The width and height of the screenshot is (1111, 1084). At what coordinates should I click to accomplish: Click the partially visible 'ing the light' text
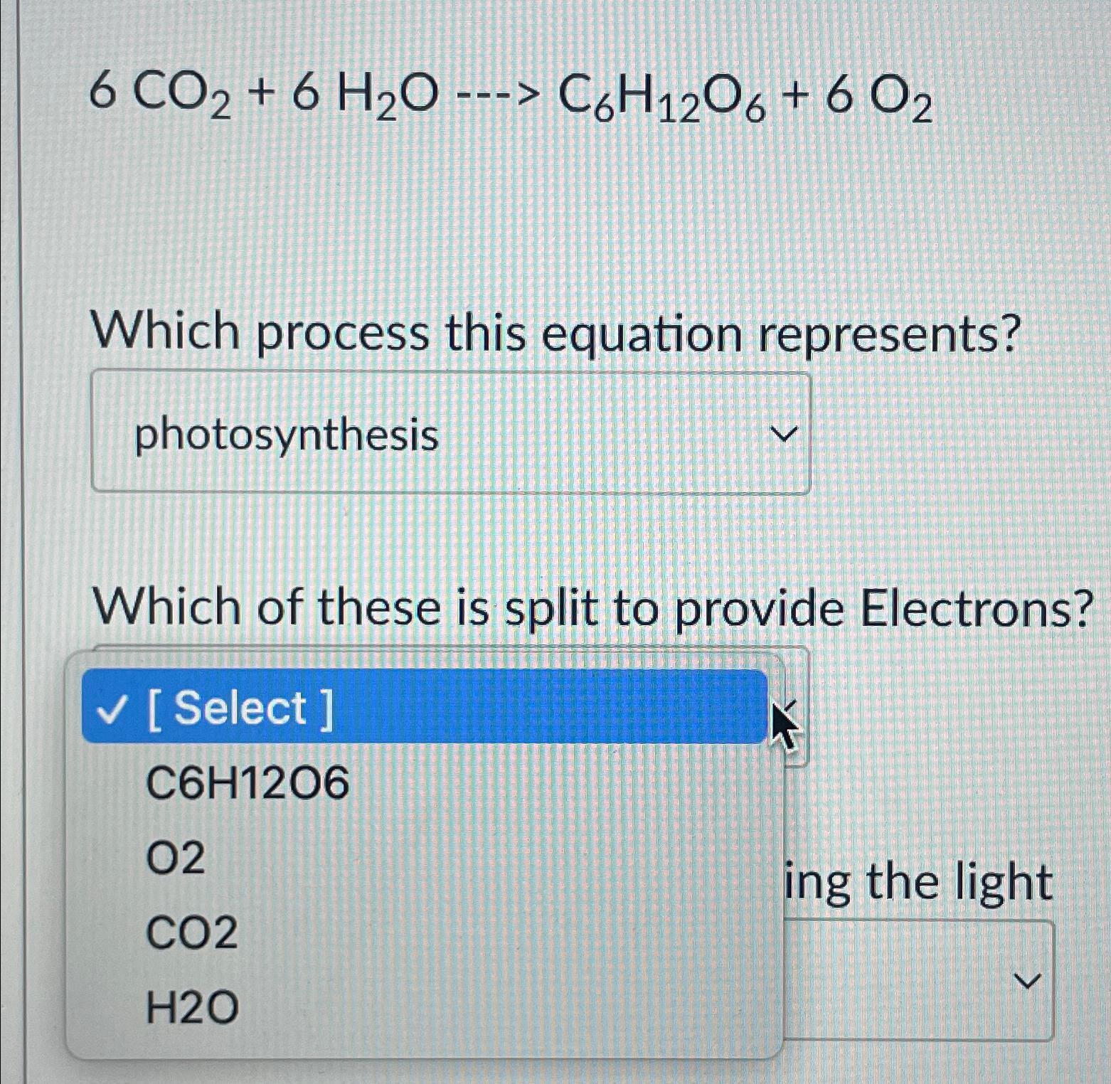click(x=918, y=881)
